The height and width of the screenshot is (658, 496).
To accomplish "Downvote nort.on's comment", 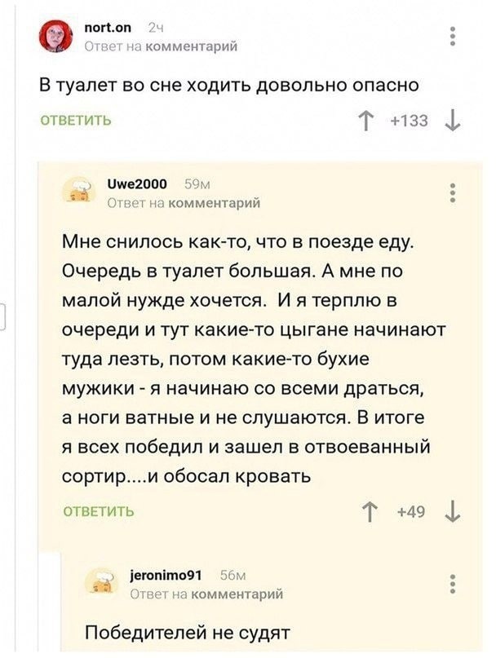I will tap(451, 122).
